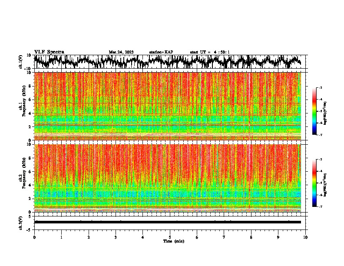Click the ch.1 color bar log PSD unit label
Screen dimensions: 344x266
pos(325,113)
